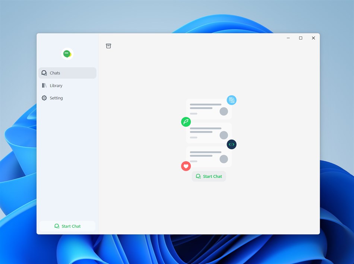Open Settings via the gear icon

click(x=44, y=98)
